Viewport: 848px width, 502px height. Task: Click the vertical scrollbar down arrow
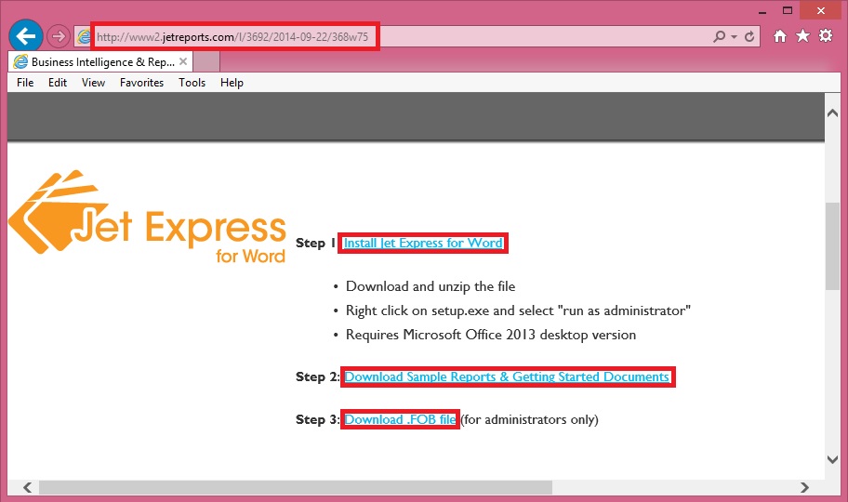click(x=832, y=459)
